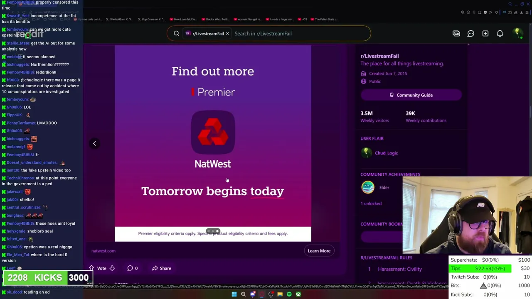Open the notifications bell

click(500, 34)
